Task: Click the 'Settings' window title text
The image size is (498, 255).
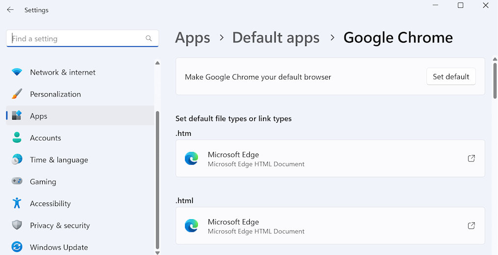Action: pyautogui.click(x=36, y=10)
